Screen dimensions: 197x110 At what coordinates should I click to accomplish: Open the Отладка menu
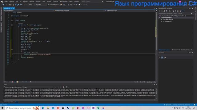(x=38, y=2)
